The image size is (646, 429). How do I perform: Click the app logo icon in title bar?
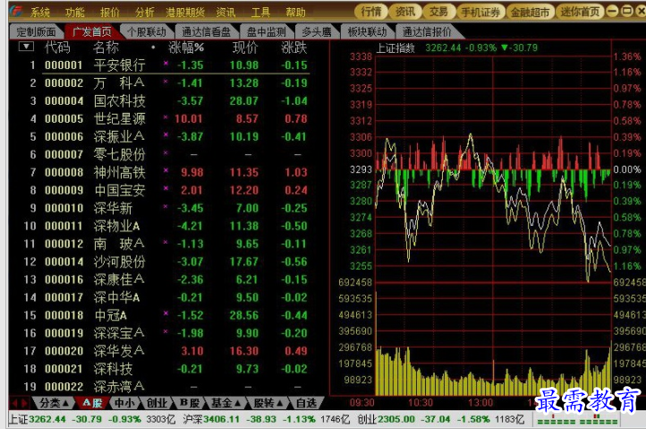point(16,11)
